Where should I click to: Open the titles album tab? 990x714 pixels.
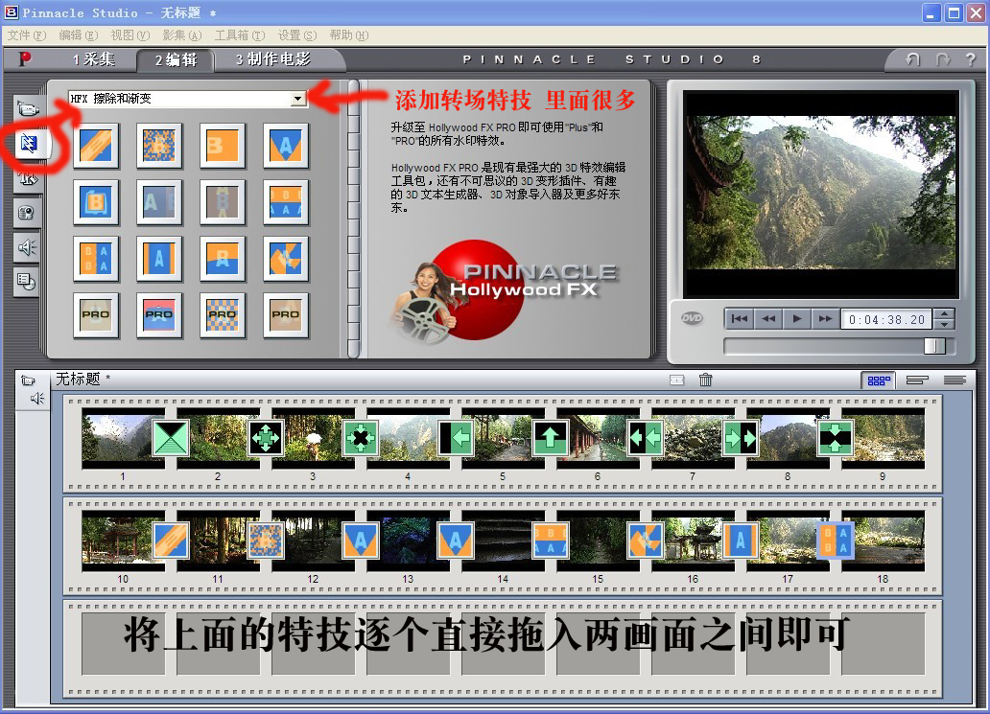(27, 179)
